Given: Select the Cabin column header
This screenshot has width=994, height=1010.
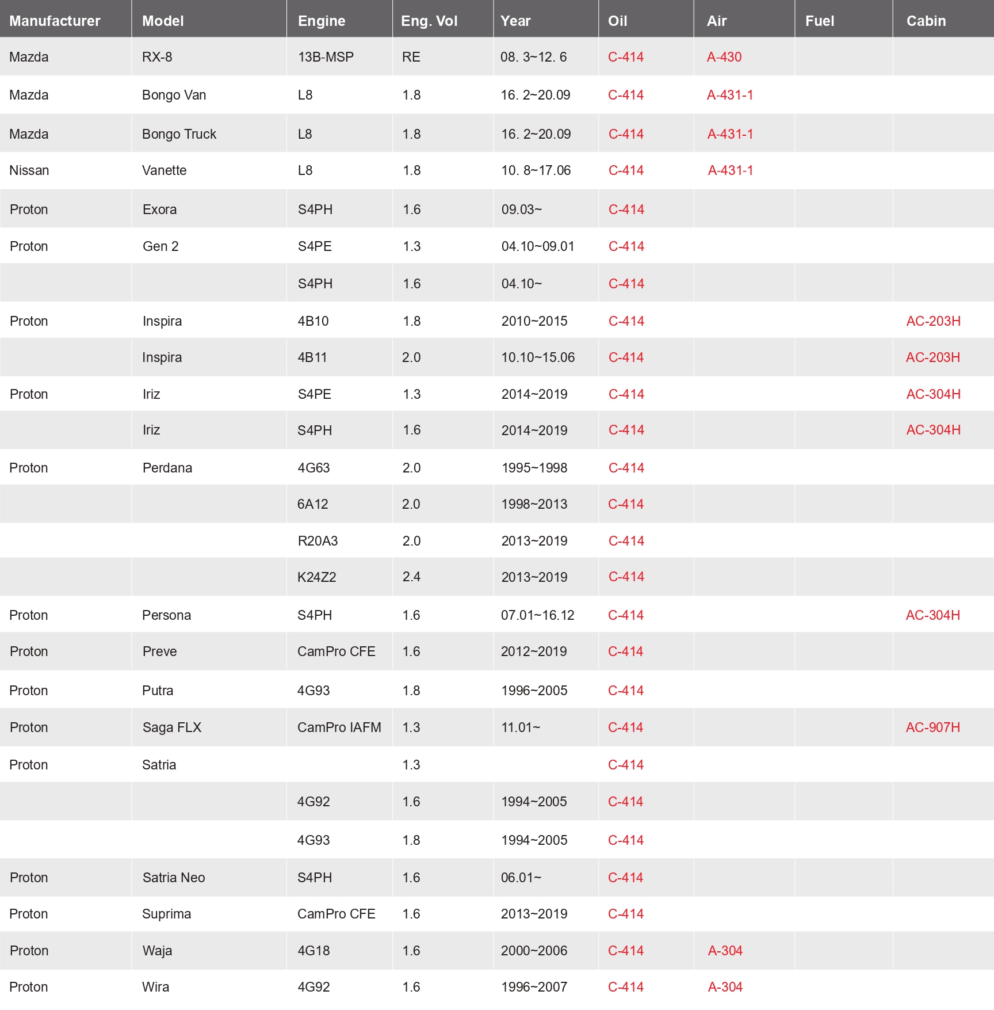Looking at the screenshot, I should [x=926, y=21].
